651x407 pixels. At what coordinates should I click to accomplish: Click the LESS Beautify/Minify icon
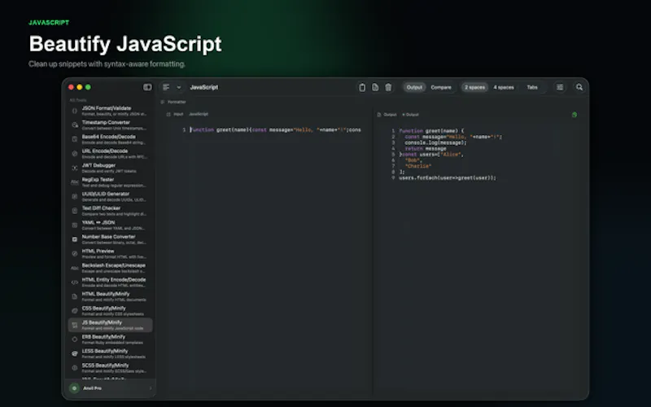tap(75, 354)
